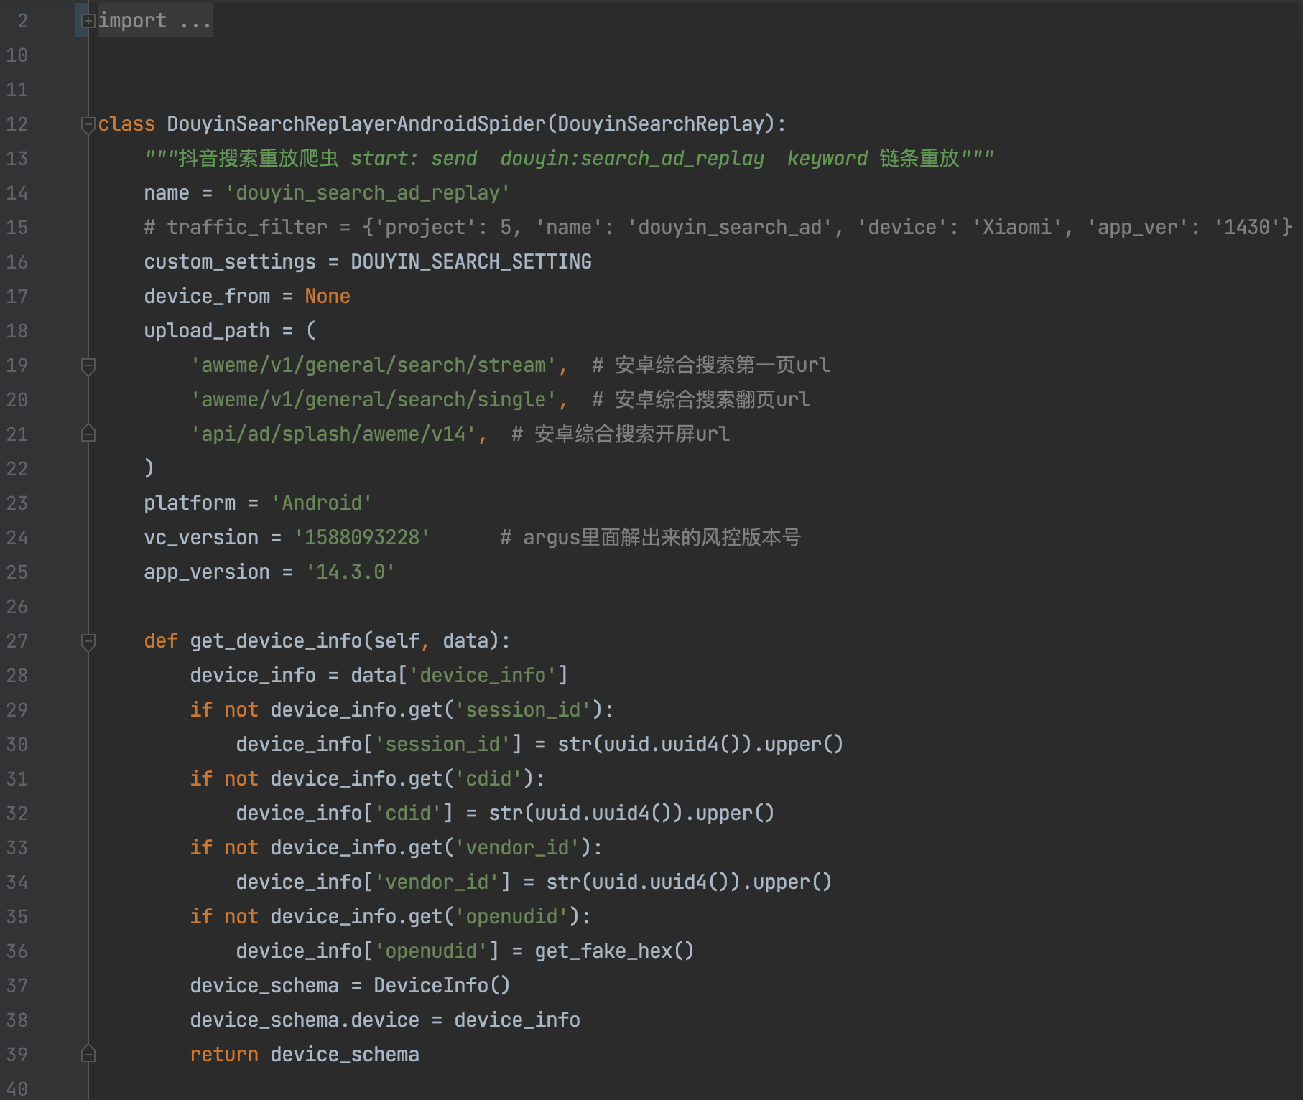
Task: Click comment 安卓综合搜索翻页url
Action: click(701, 400)
